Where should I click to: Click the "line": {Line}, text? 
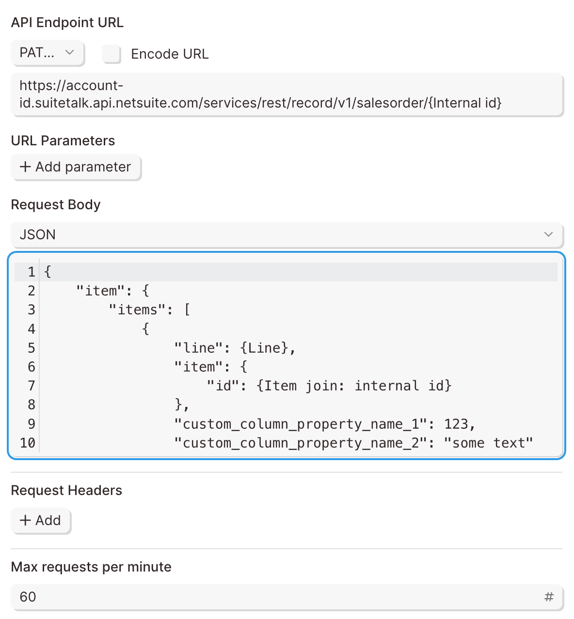pos(235,348)
